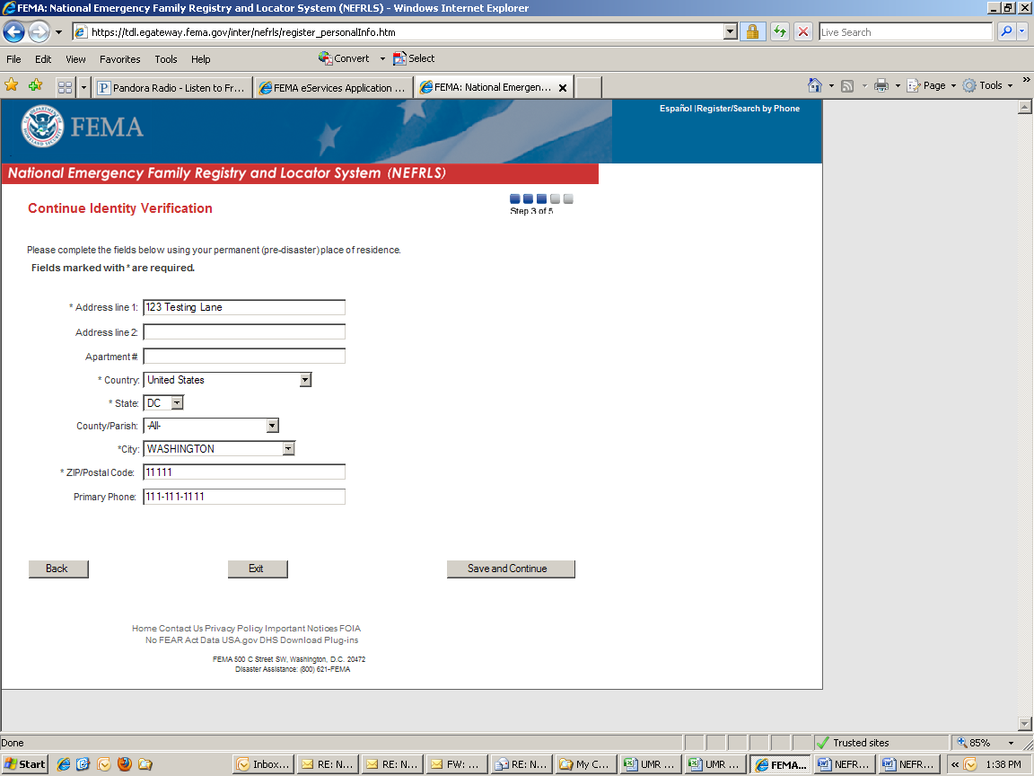This screenshot has height=776, width=1034.
Task: Open the command bar Tools gear menu
Action: click(x=987, y=86)
